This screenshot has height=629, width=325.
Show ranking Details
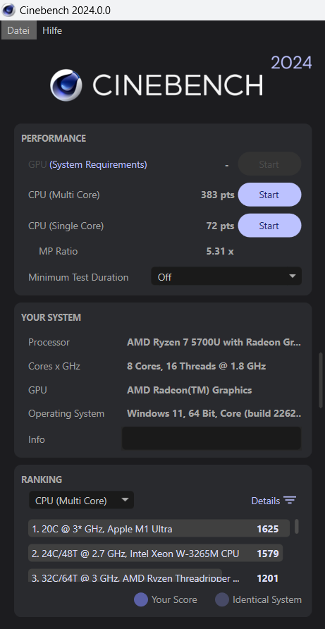[x=274, y=500]
